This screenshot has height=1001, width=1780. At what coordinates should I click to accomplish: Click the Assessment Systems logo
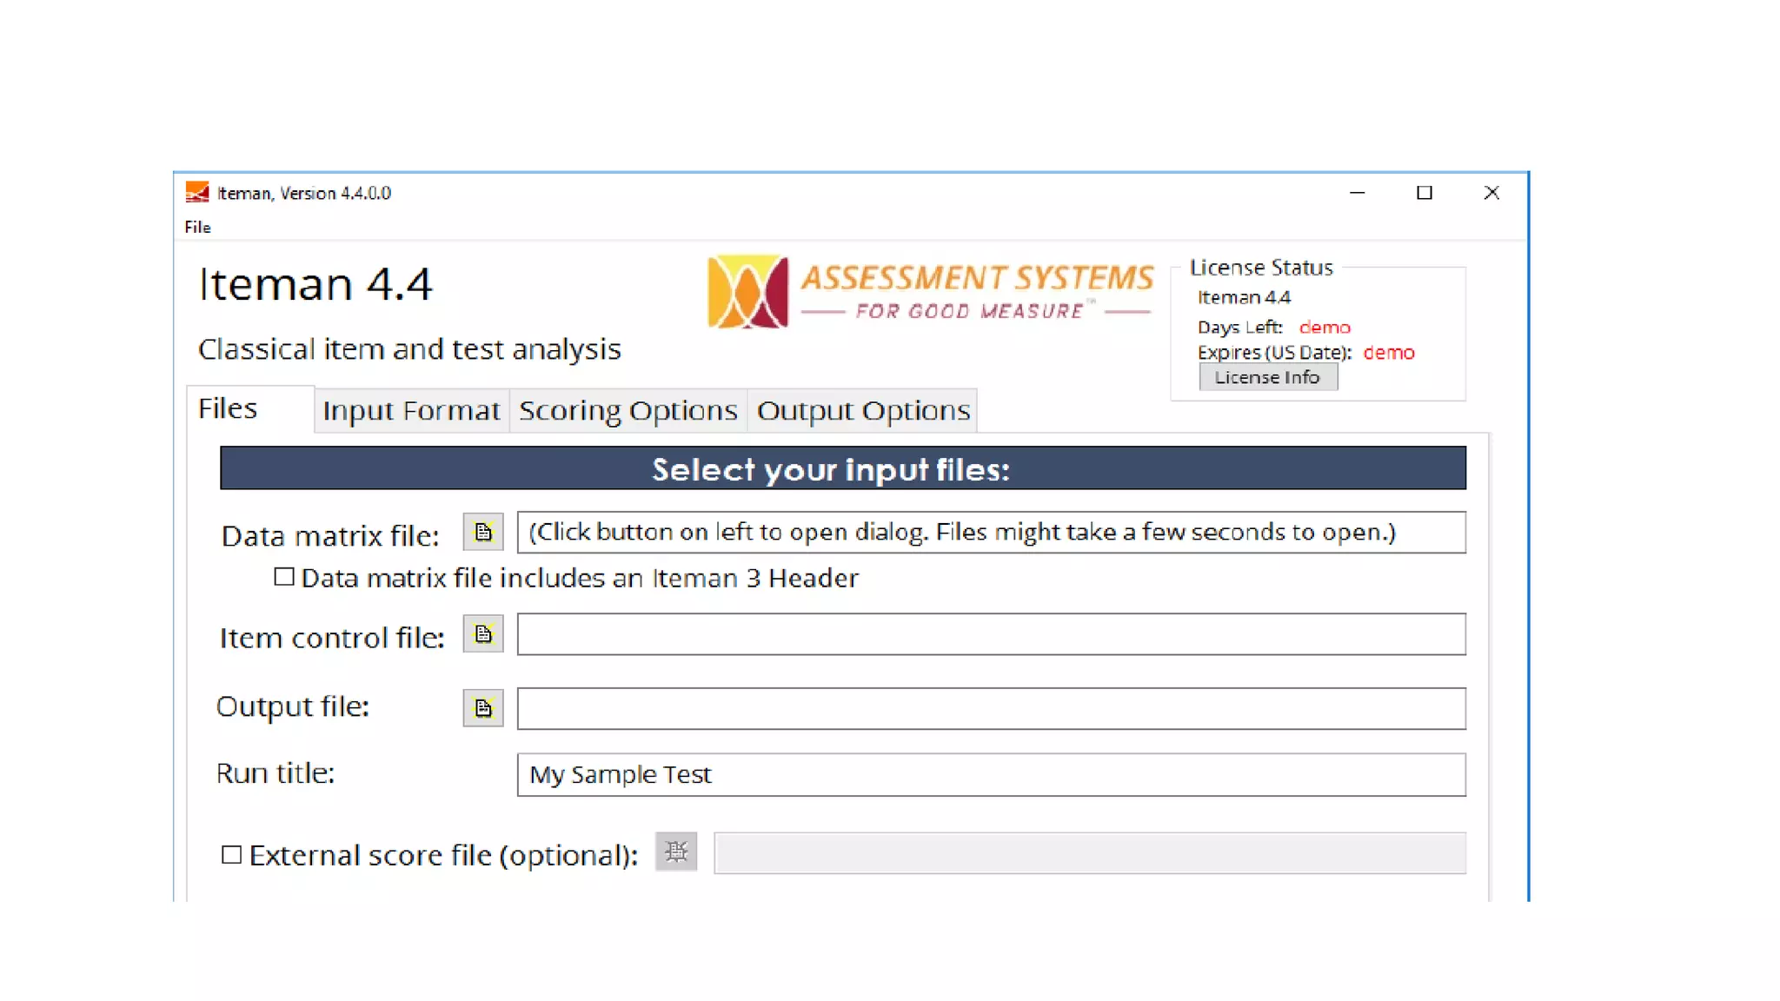coord(929,292)
